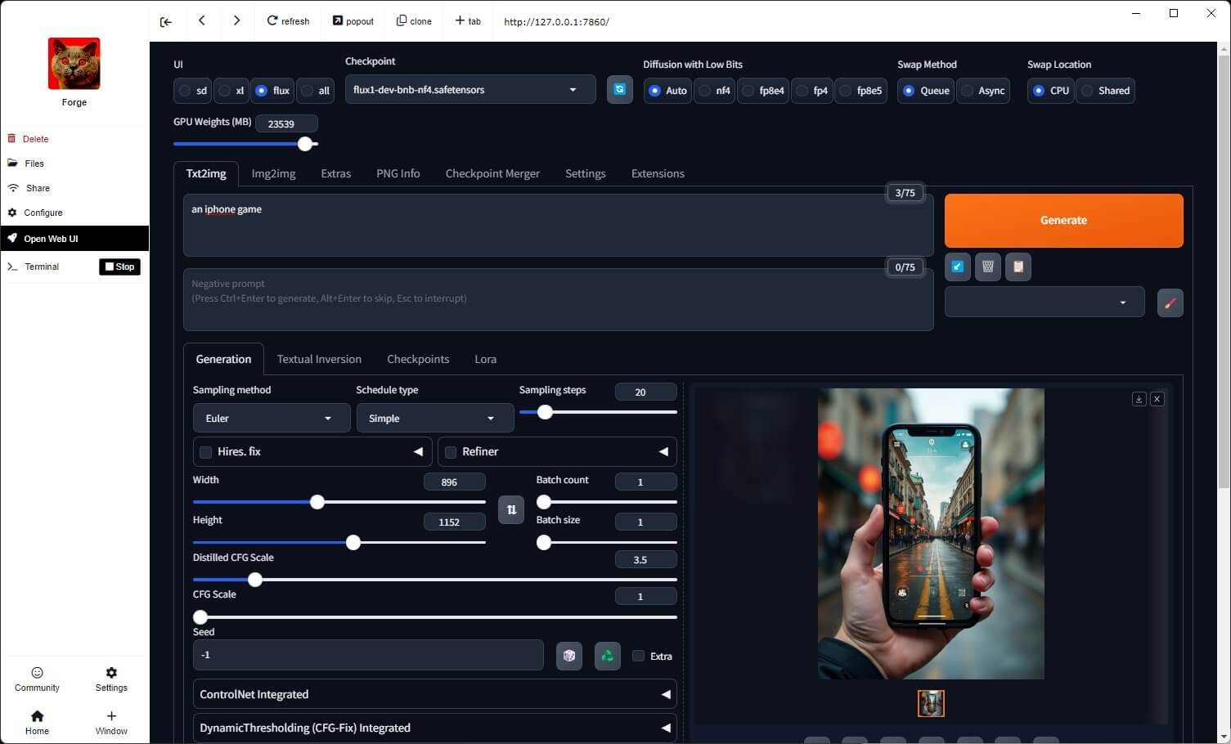Open the Lora tab
This screenshot has width=1231, height=744.
[485, 359]
